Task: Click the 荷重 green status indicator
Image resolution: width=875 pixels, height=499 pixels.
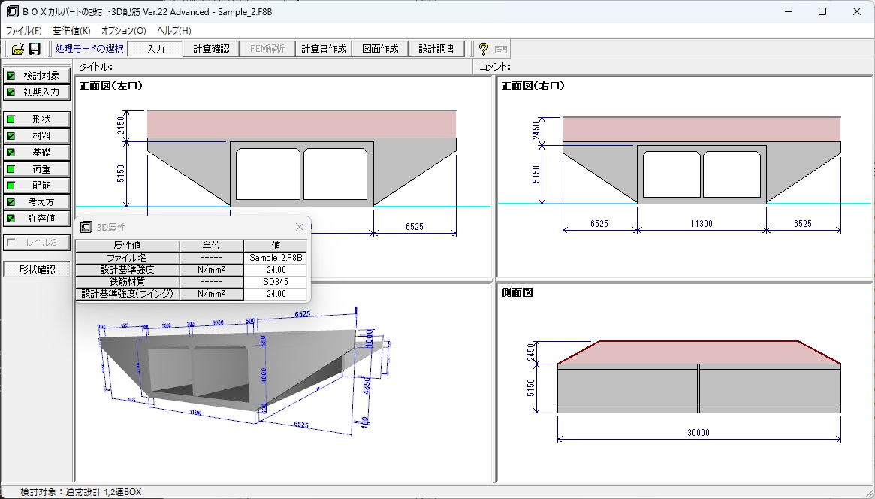Action: [11, 169]
